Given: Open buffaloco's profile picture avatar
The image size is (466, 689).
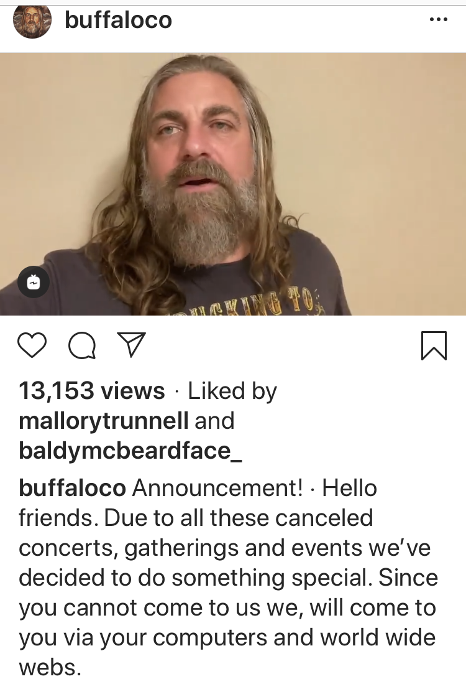Looking at the screenshot, I should 32,21.
